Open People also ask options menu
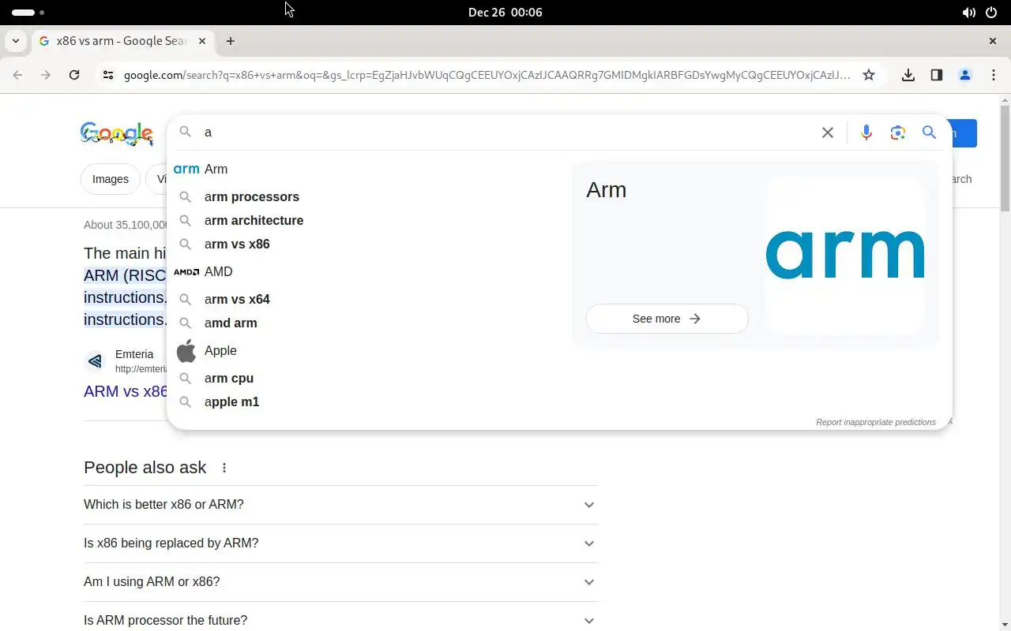 pos(224,468)
